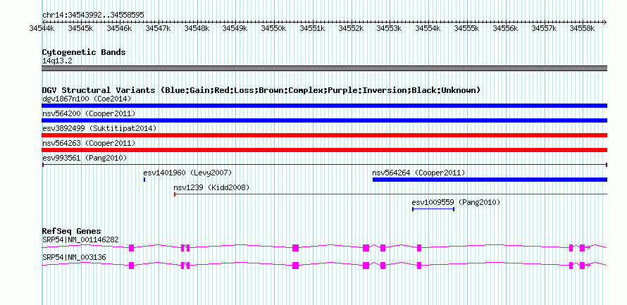Open the esv1009559 (Pang2010) label
Viewport: 627px width, 305px height.
pyautogui.click(x=456, y=202)
